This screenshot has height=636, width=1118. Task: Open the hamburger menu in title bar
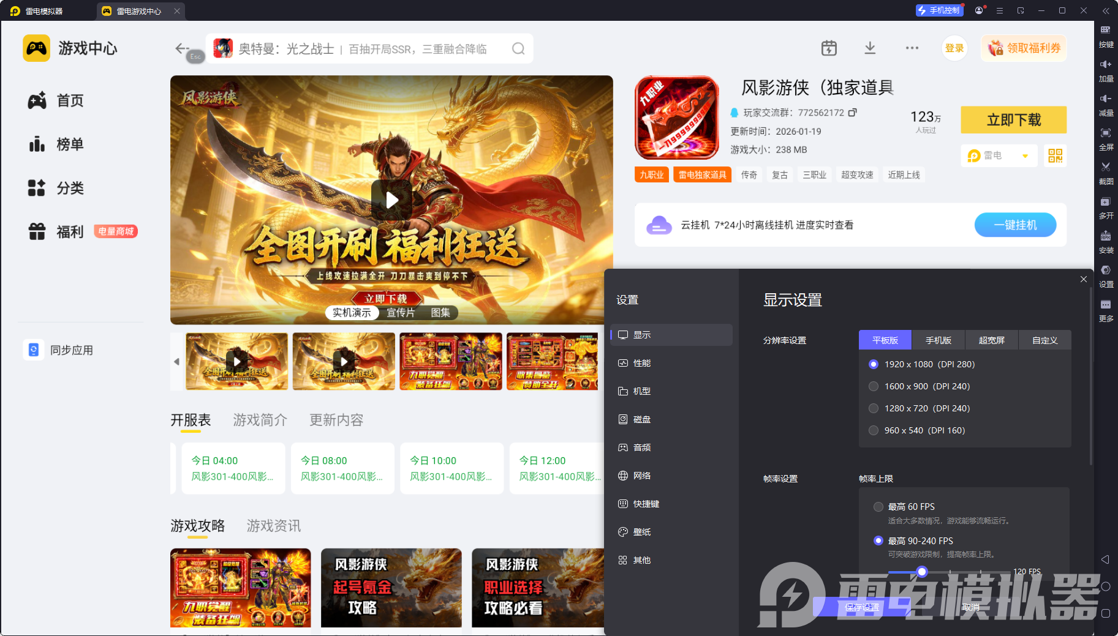pyautogui.click(x=1000, y=10)
